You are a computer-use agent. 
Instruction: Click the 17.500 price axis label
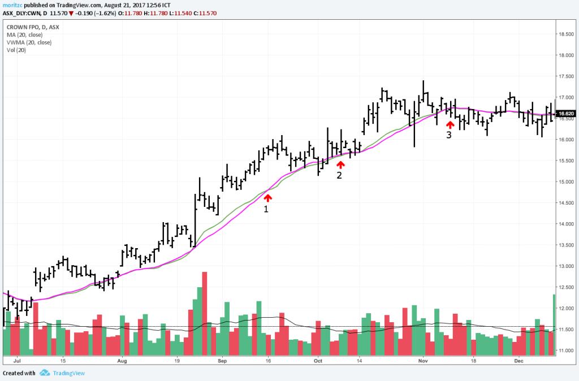click(567, 76)
